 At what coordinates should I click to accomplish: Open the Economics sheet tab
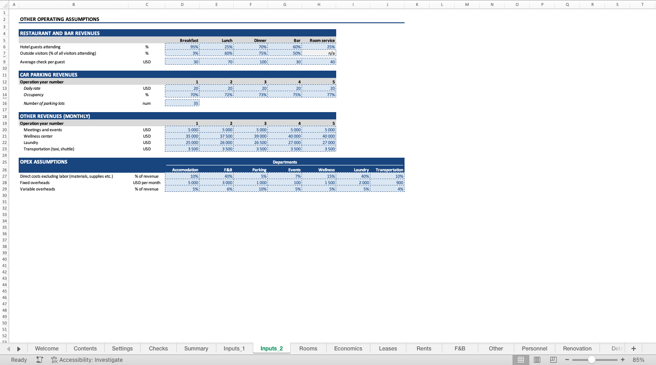click(348, 348)
